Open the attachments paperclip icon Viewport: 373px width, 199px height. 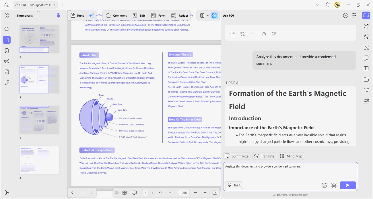(7, 82)
